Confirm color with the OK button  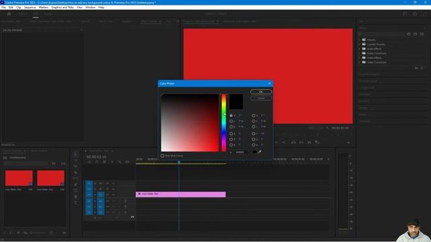pyautogui.click(x=261, y=91)
